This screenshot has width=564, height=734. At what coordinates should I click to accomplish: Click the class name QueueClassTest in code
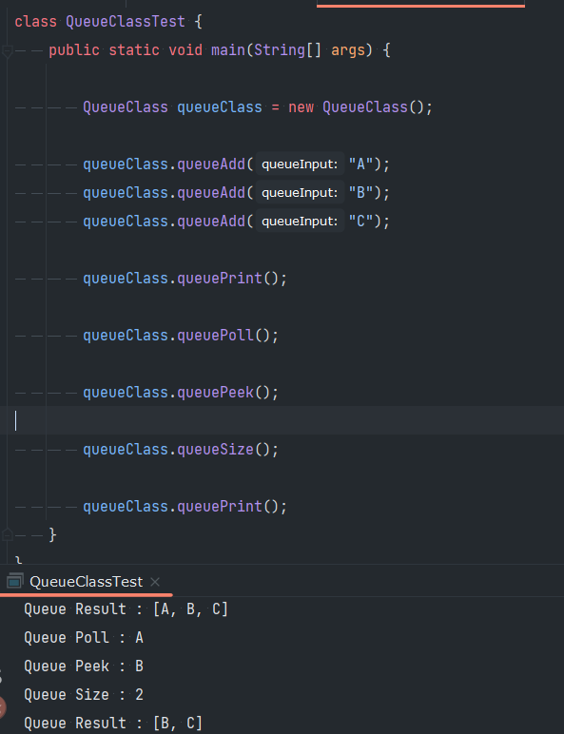(126, 22)
